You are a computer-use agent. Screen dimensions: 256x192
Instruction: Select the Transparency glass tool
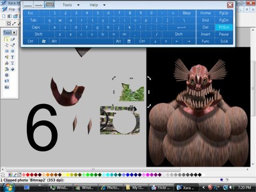(12, 63)
